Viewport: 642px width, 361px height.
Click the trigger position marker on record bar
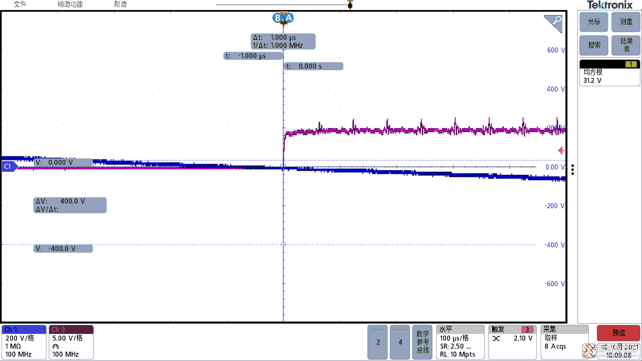(x=350, y=5)
